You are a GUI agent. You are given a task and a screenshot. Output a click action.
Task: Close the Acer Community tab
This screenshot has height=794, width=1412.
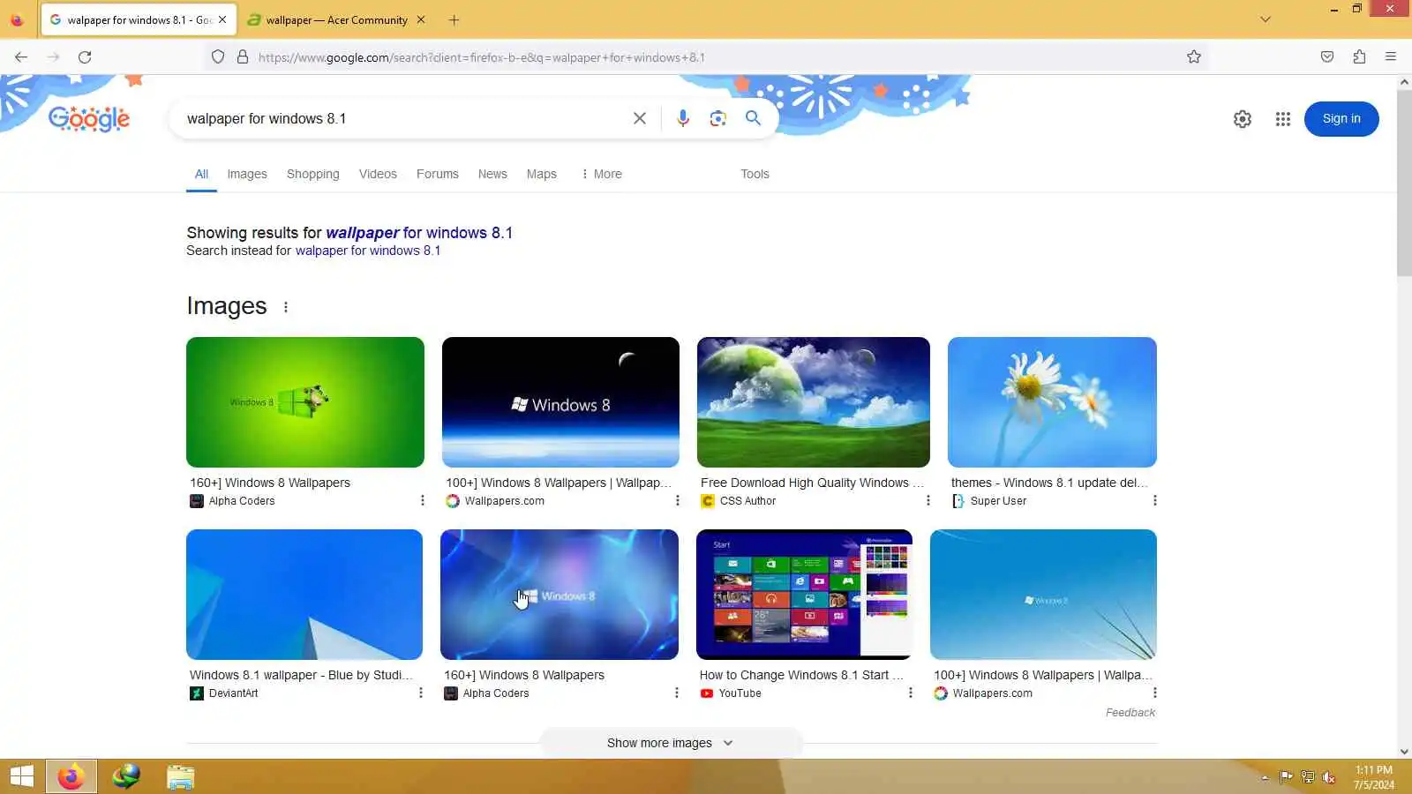click(421, 19)
